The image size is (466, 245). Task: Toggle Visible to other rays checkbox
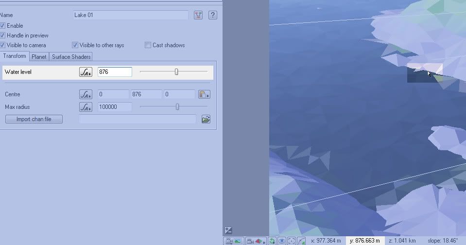click(x=75, y=45)
